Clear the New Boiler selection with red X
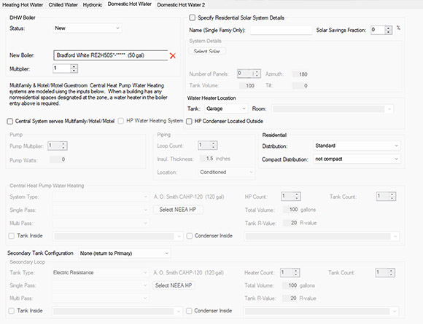The width and height of the screenshot is (423, 324). point(173,56)
